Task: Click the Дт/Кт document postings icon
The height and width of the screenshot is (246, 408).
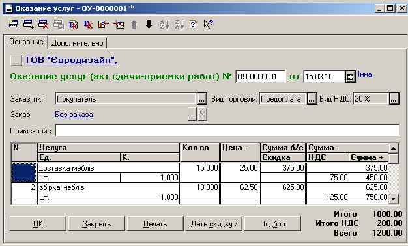Action: (x=74, y=25)
